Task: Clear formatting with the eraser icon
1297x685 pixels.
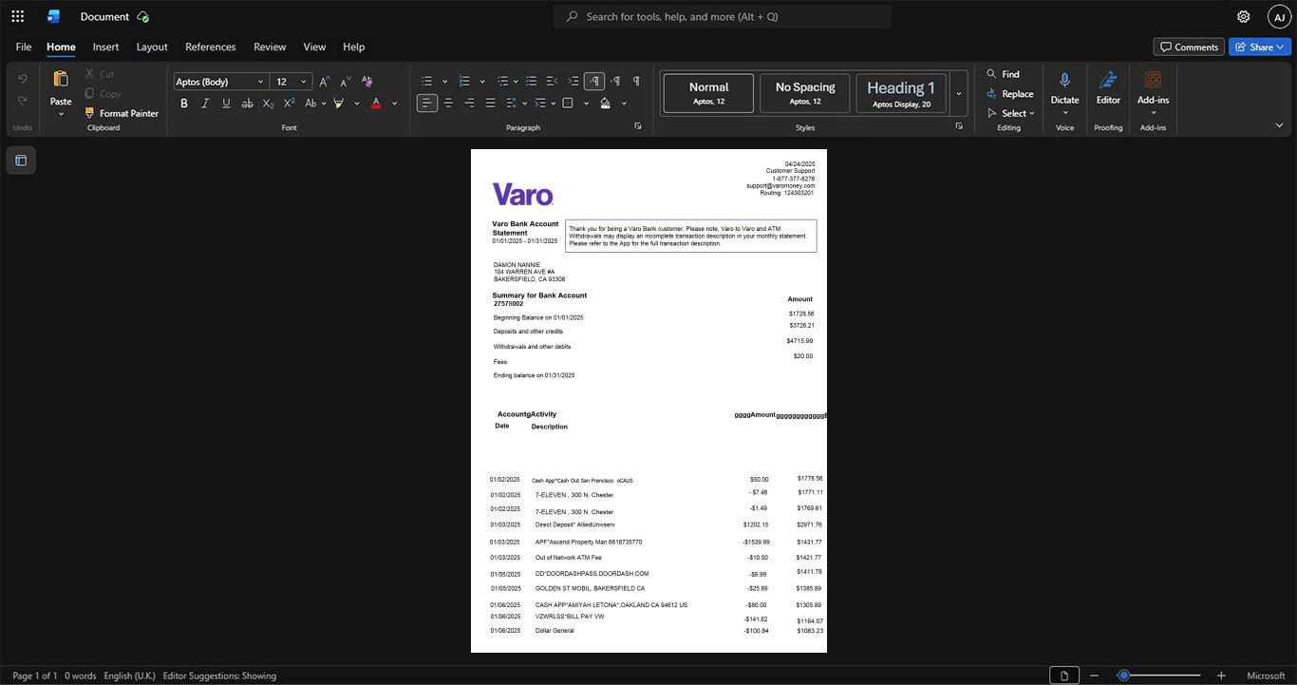Action: [x=367, y=82]
